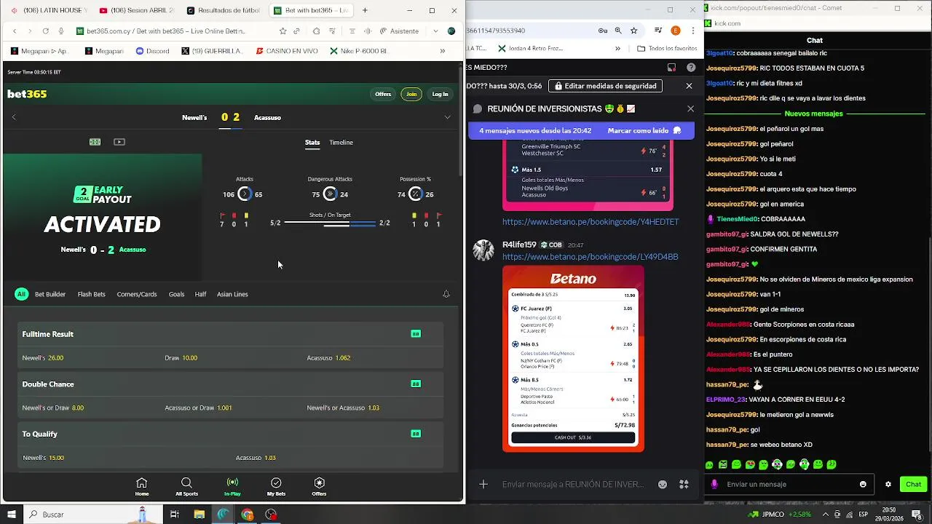The image size is (932, 524).
Task: Click Editar medidas de seguridad button
Action: click(605, 86)
